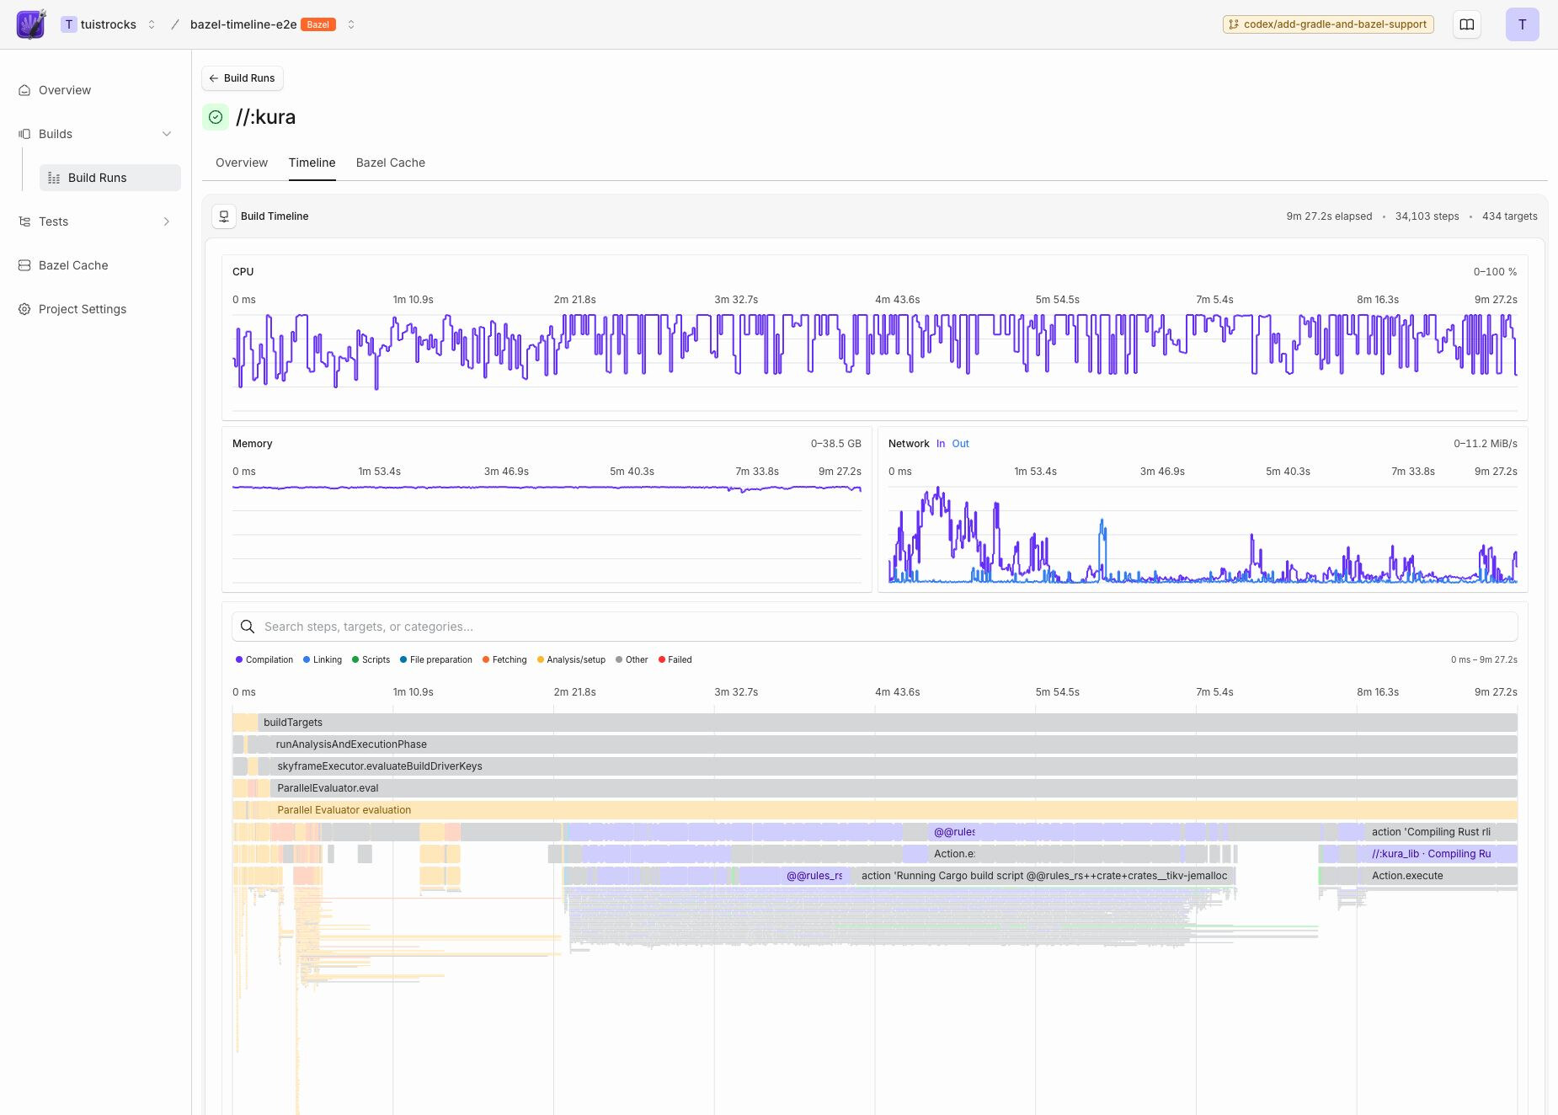Click the Memory usage chart line

point(547,488)
